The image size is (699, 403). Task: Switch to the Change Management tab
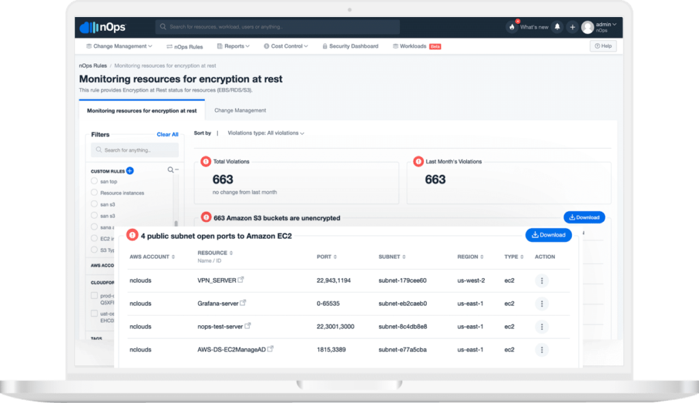coord(240,109)
